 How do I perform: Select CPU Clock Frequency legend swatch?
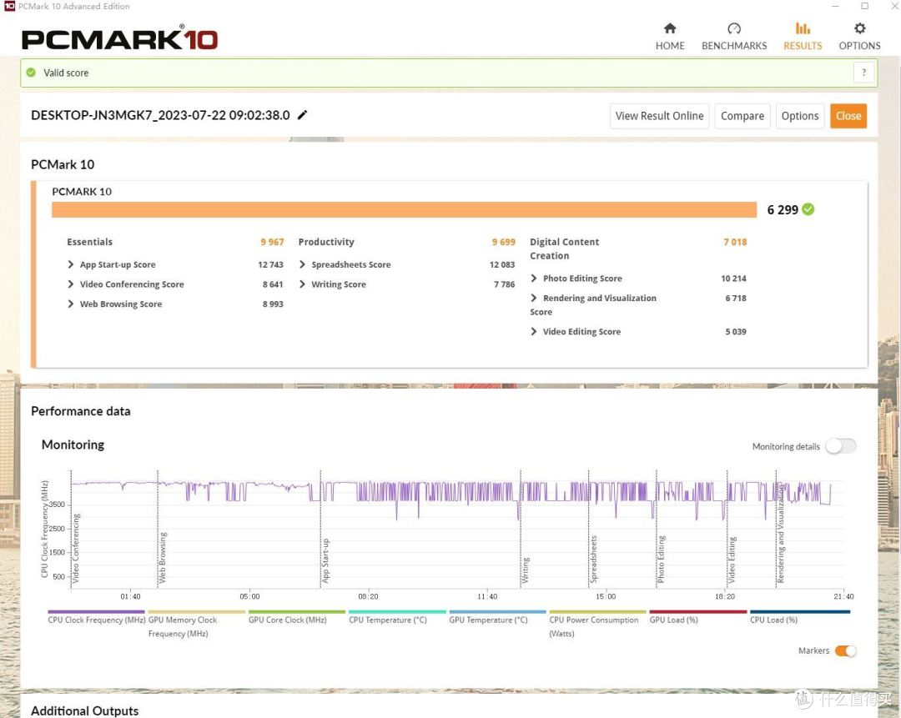96,612
